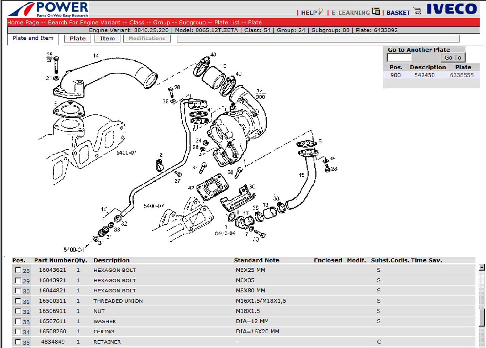Click the IVECO brand logo

pos(452,9)
